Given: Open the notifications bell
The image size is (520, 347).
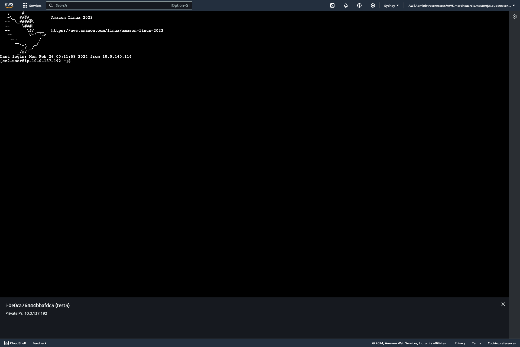Looking at the screenshot, I should tap(346, 5).
